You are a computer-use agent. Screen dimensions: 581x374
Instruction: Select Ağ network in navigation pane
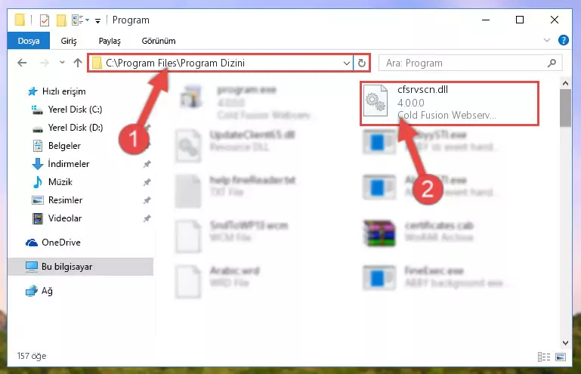pyautogui.click(x=47, y=291)
